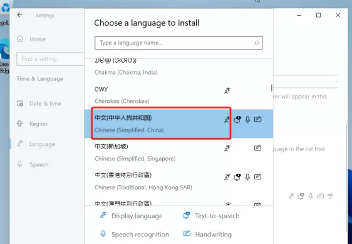Select Chinese (Simplified, Singapore) language

coord(179,152)
